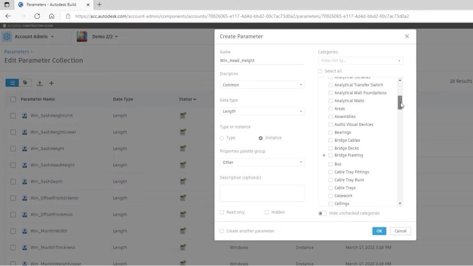Click the plus add parameter icon
This screenshot has height=266, width=473.
52,83
